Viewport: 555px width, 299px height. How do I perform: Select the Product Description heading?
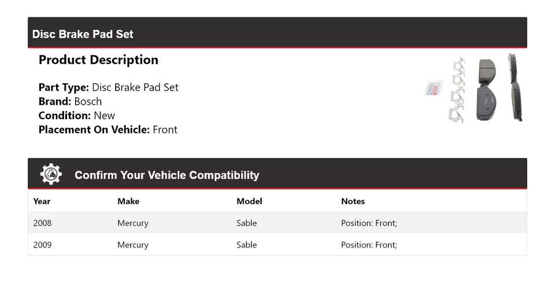click(x=98, y=60)
